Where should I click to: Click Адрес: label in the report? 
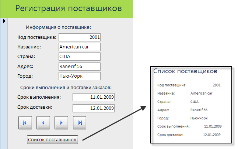[163, 110]
